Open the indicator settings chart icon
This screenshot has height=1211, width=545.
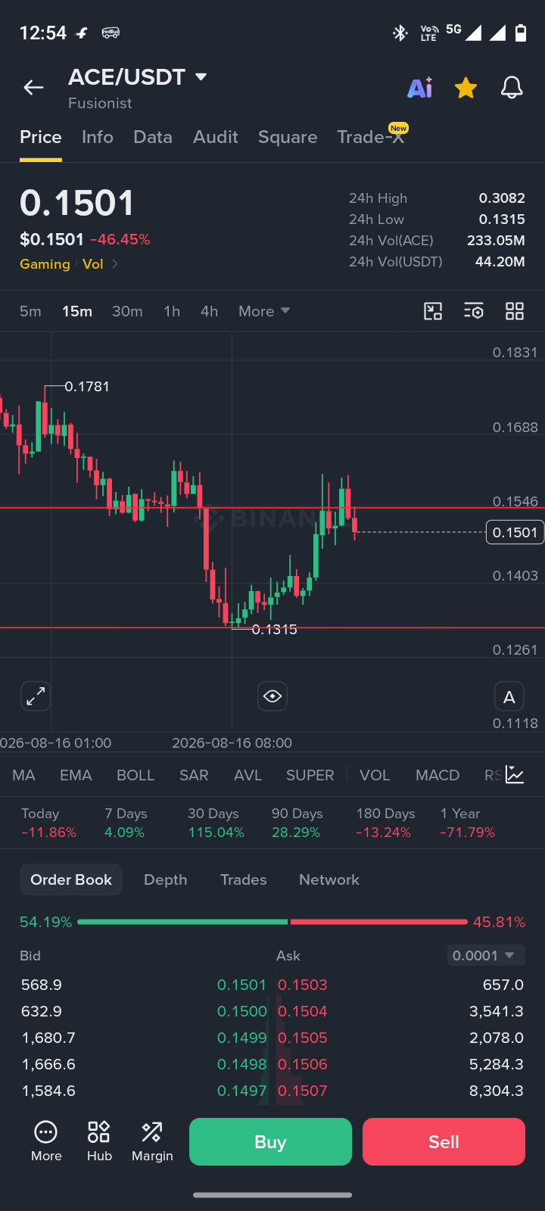(515, 774)
